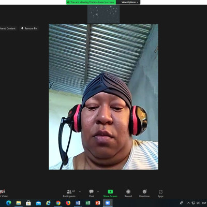Expand the arrow beside Chat
Image resolution: width=207 pixels, height=207 pixels.
[x=98, y=191]
